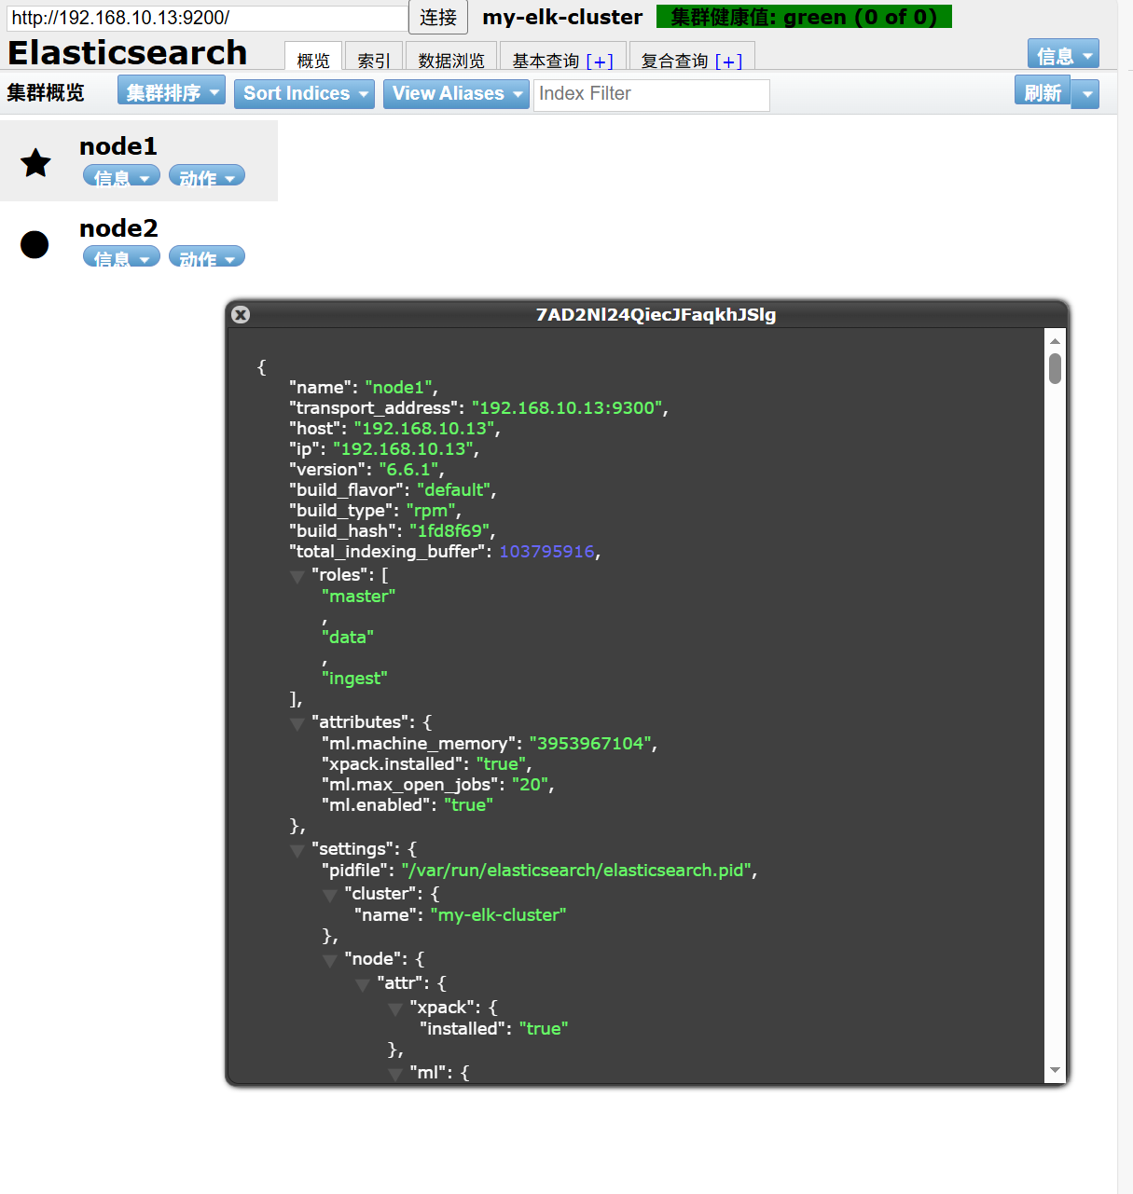Open the 信息 dropdown for node1
This screenshot has height=1194, width=1133.
[121, 176]
